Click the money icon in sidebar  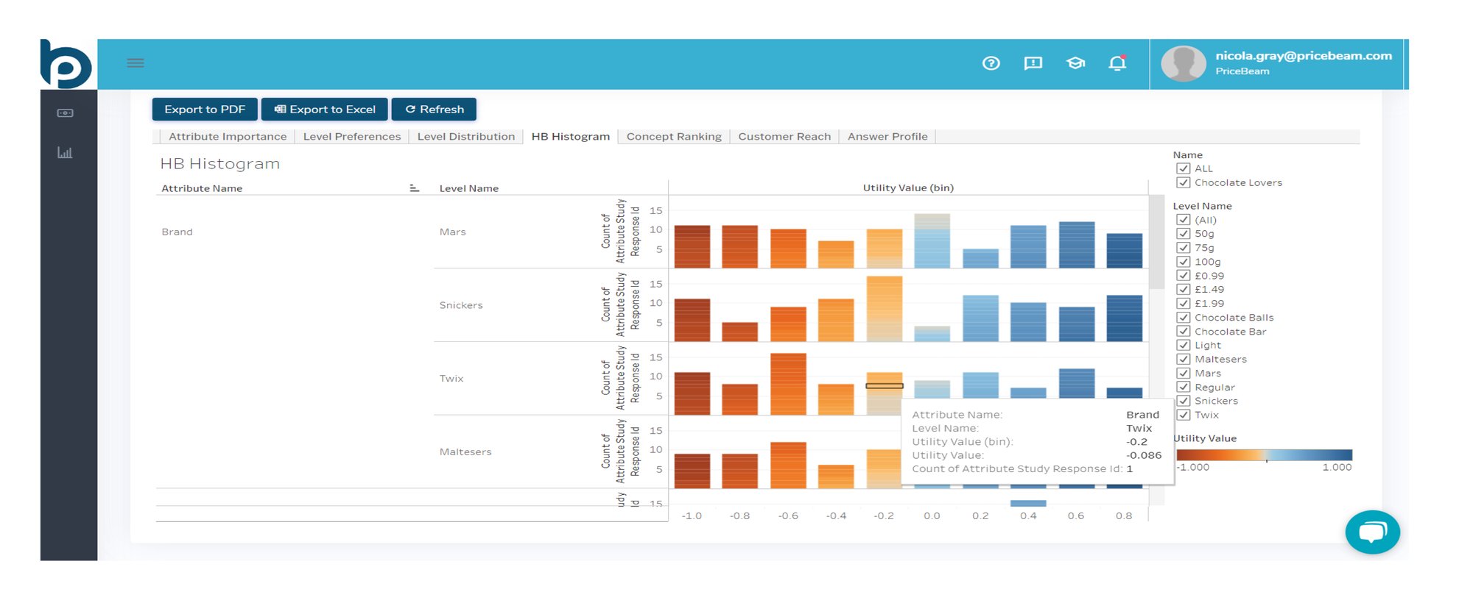tap(65, 113)
